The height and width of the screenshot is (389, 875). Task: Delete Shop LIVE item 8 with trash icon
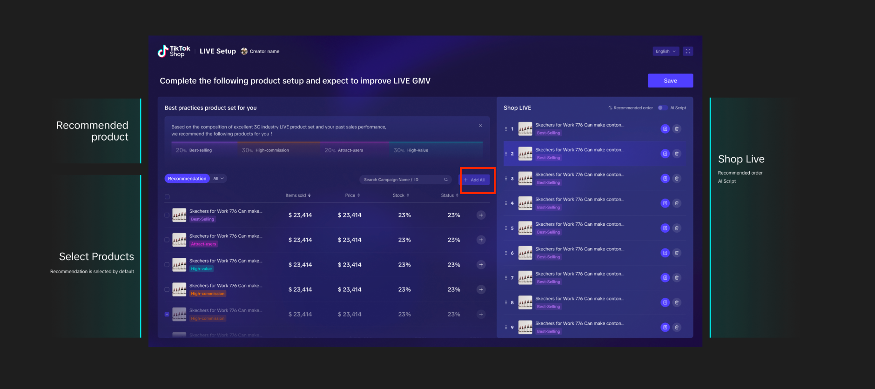point(677,302)
